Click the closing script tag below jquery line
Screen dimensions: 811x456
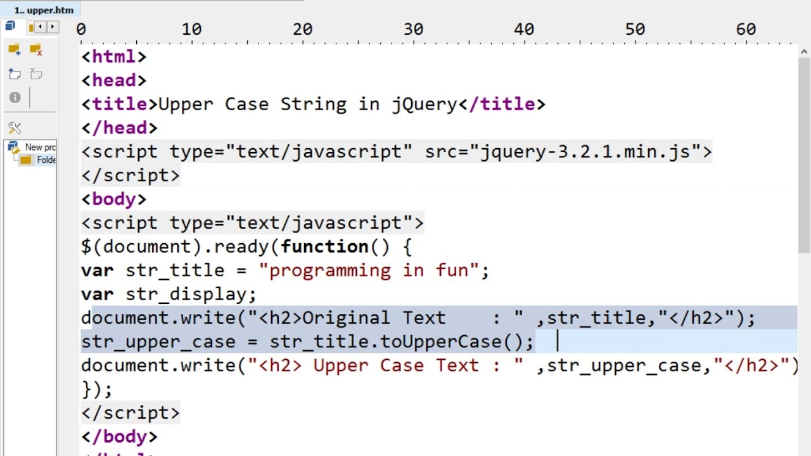tap(131, 175)
